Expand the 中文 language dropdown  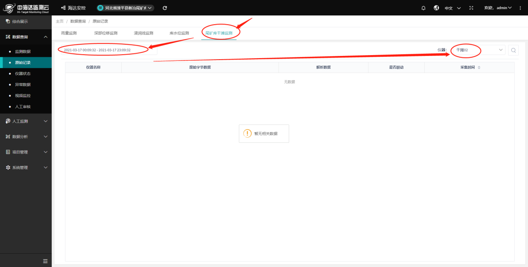click(x=452, y=8)
